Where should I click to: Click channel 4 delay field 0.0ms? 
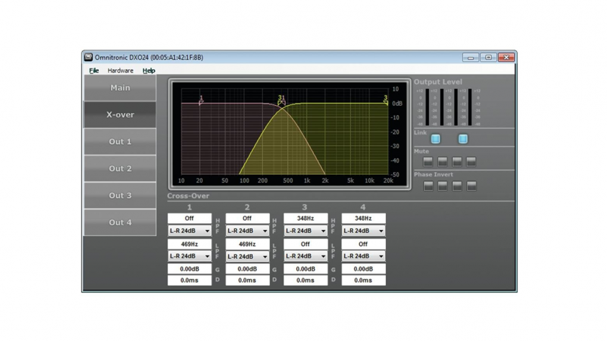point(364,281)
